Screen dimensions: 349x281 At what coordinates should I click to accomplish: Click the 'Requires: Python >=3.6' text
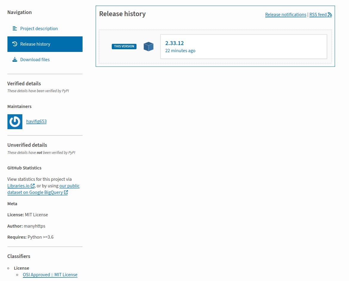click(30, 237)
